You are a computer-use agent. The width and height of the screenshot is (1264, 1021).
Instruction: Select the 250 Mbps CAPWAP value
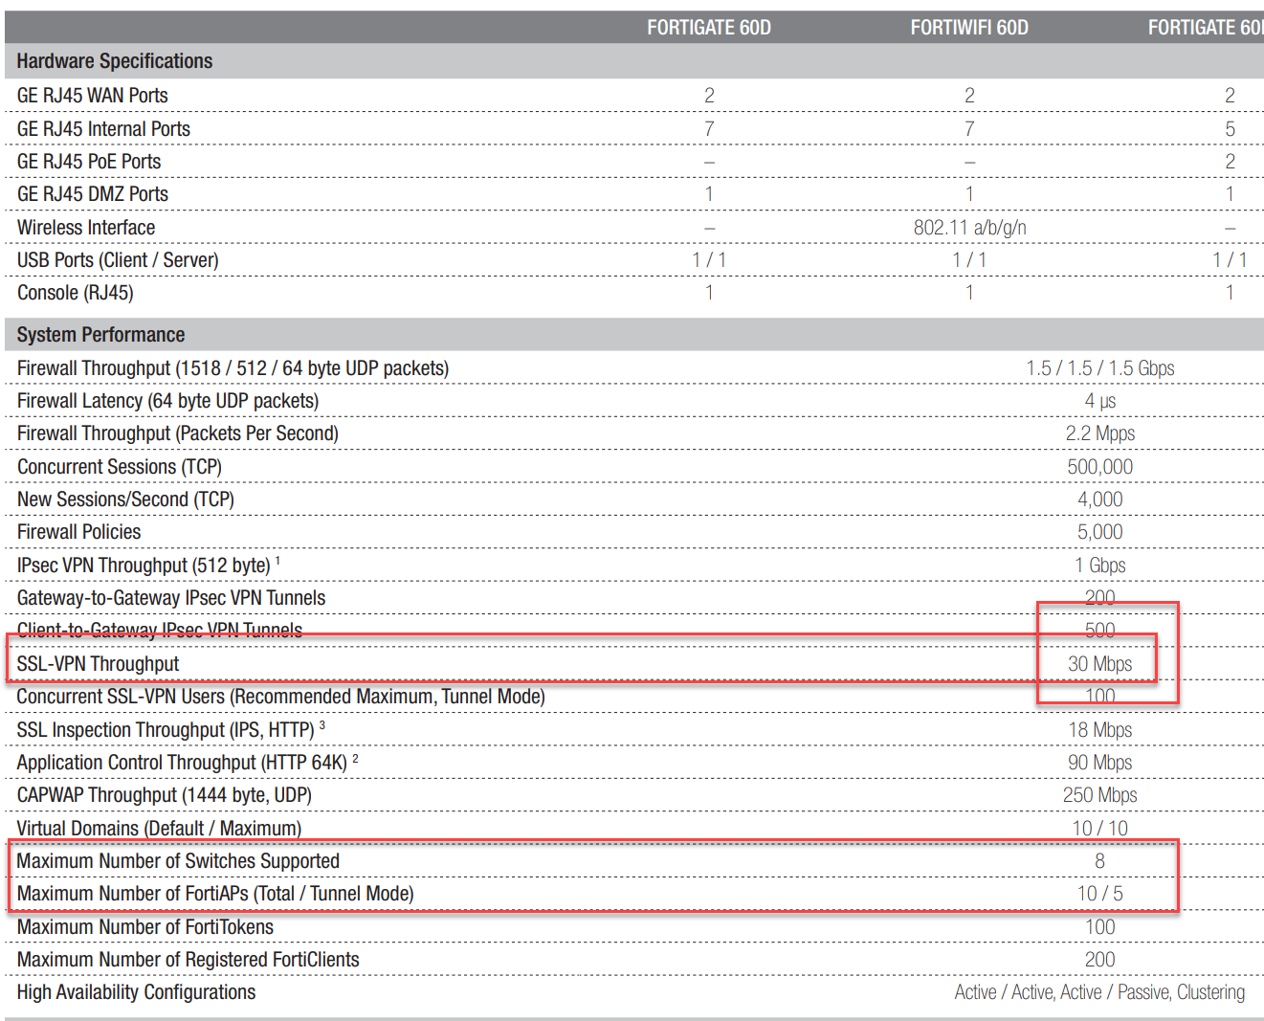(x=1100, y=795)
